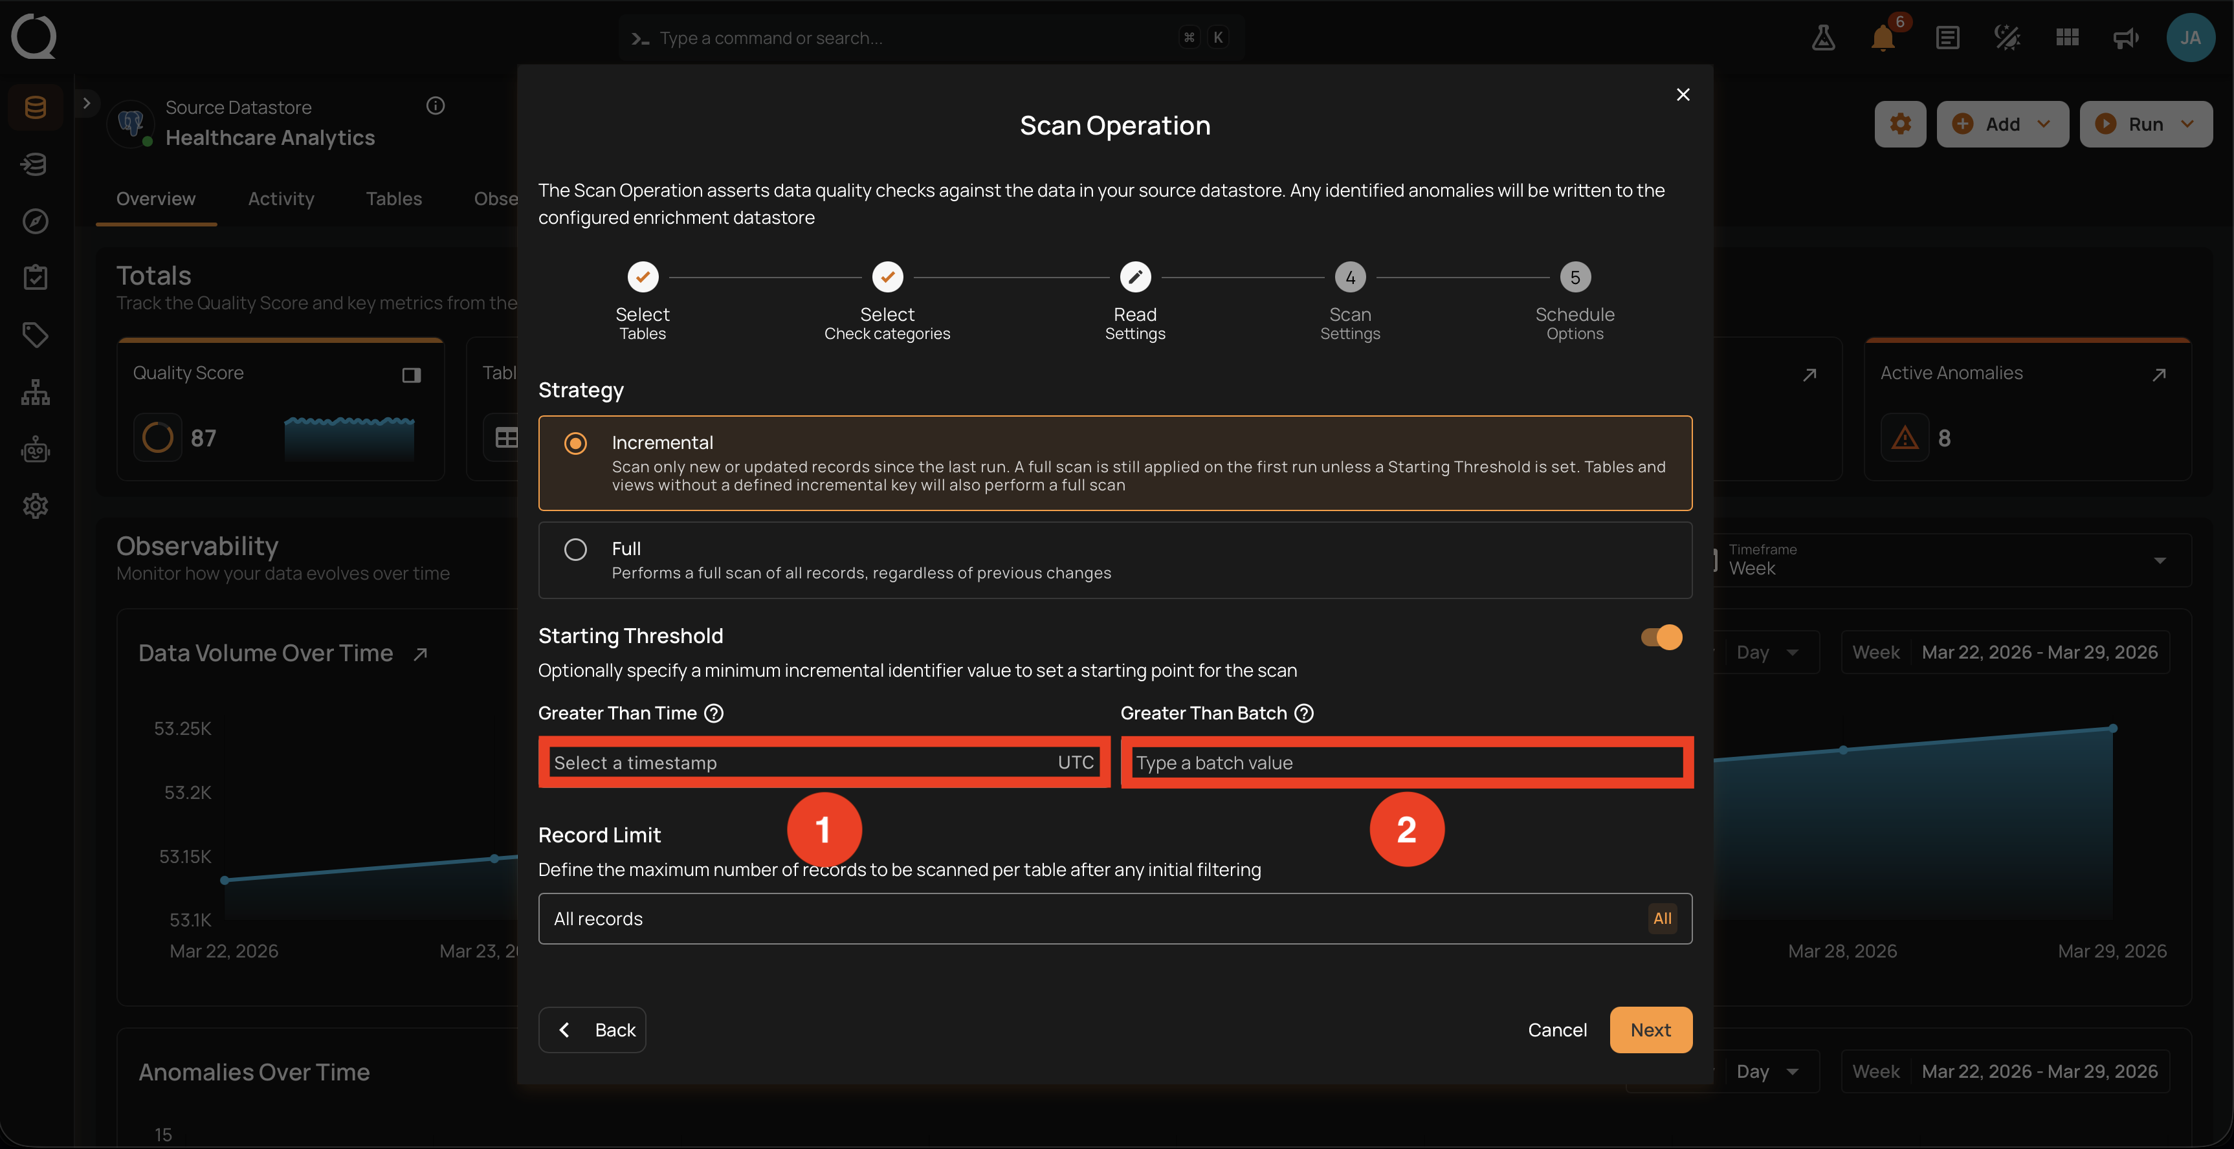Viewport: 2234px width, 1149px height.
Task: Click the All record limit button
Action: click(1662, 918)
